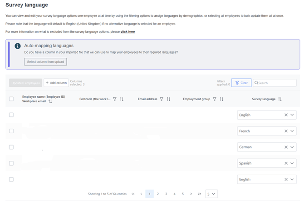Filter the Employment group column

pos(215,99)
